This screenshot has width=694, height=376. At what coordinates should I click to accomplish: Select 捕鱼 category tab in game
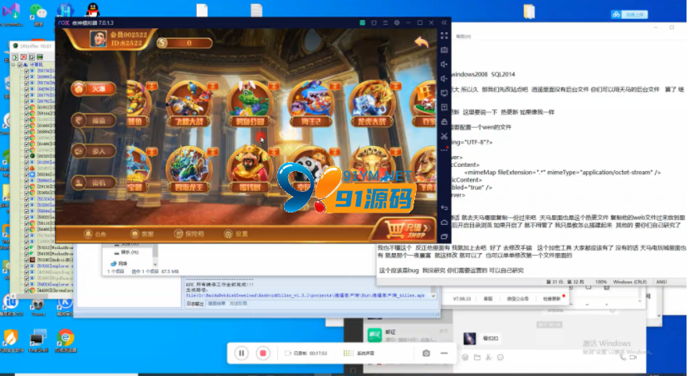[93, 120]
